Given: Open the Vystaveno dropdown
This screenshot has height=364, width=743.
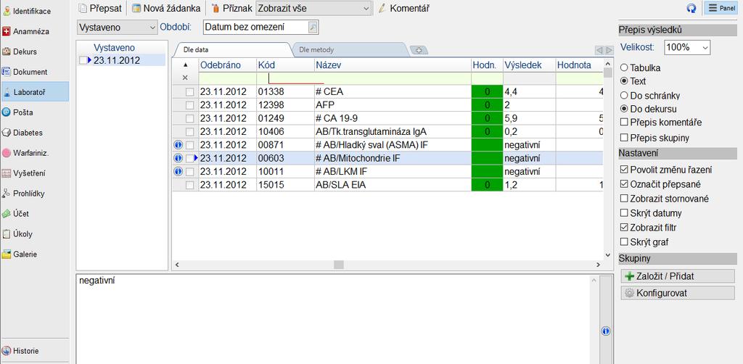Looking at the screenshot, I should 117,28.
